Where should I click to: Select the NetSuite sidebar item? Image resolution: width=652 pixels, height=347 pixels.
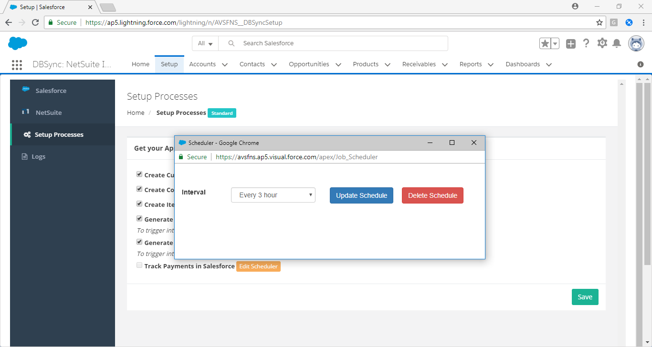click(48, 112)
